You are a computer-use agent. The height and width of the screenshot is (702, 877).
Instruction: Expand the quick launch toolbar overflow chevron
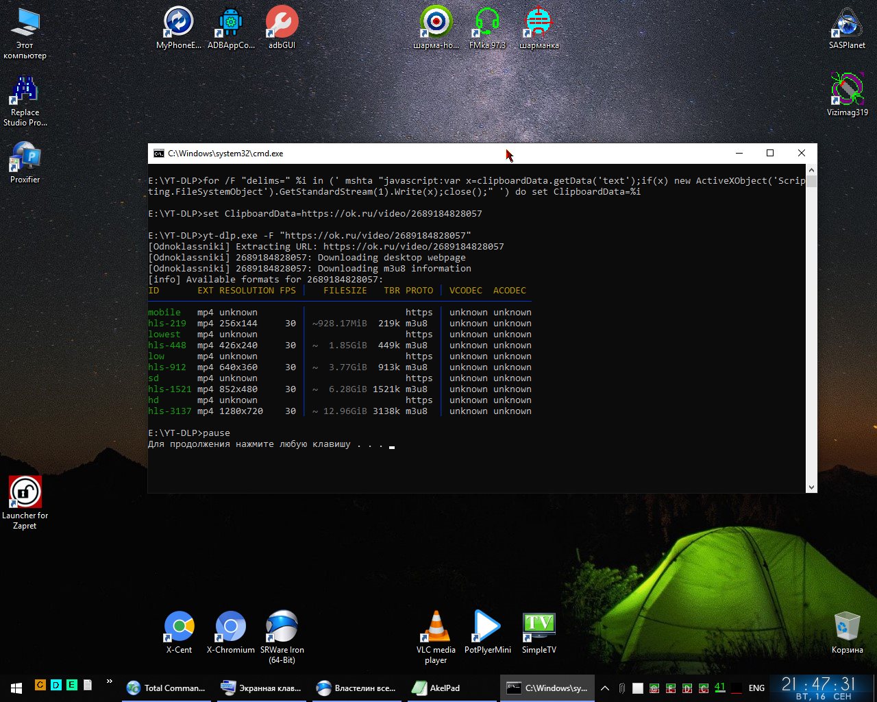(x=109, y=682)
